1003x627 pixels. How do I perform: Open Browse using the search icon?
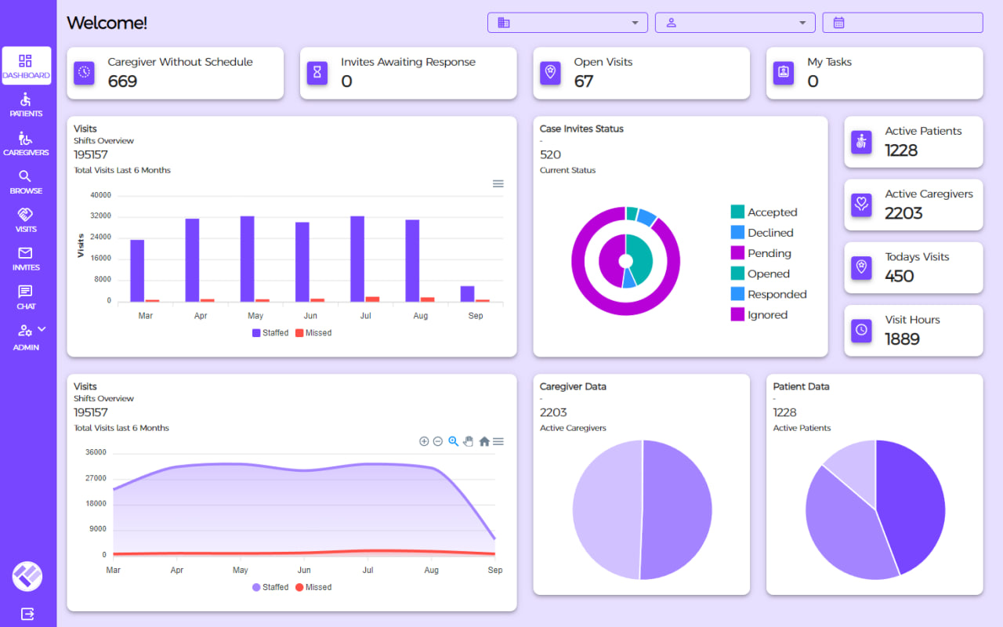click(x=27, y=179)
